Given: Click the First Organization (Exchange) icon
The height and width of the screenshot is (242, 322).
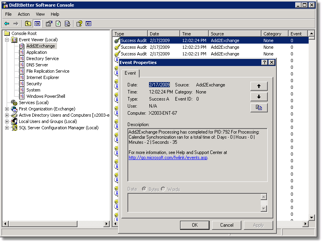Looking at the screenshot, I should (x=14, y=109).
